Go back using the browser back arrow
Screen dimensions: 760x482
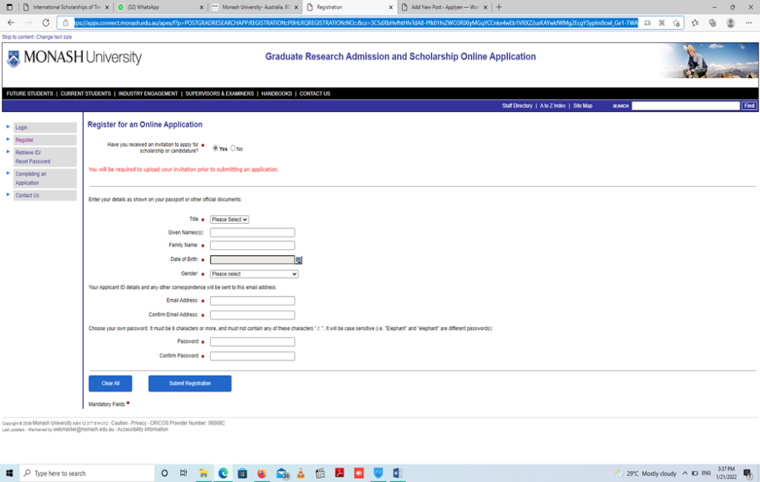11,23
